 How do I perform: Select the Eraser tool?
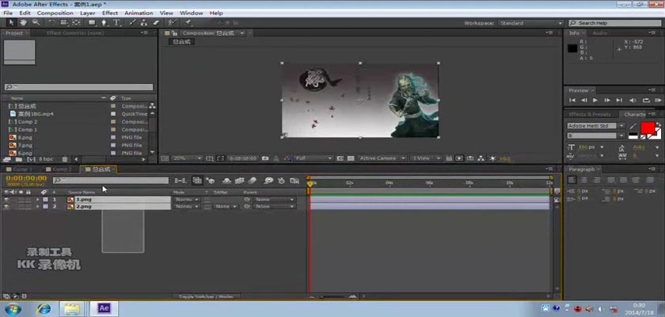click(156, 23)
